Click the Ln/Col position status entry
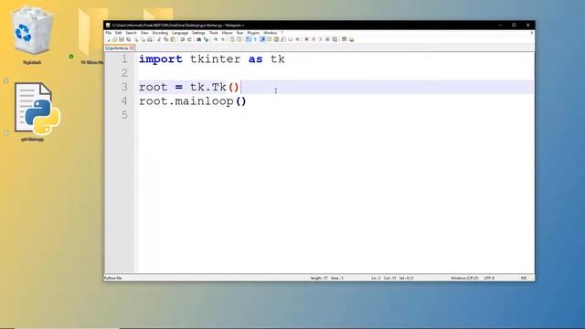The image size is (585, 329). (x=392, y=278)
